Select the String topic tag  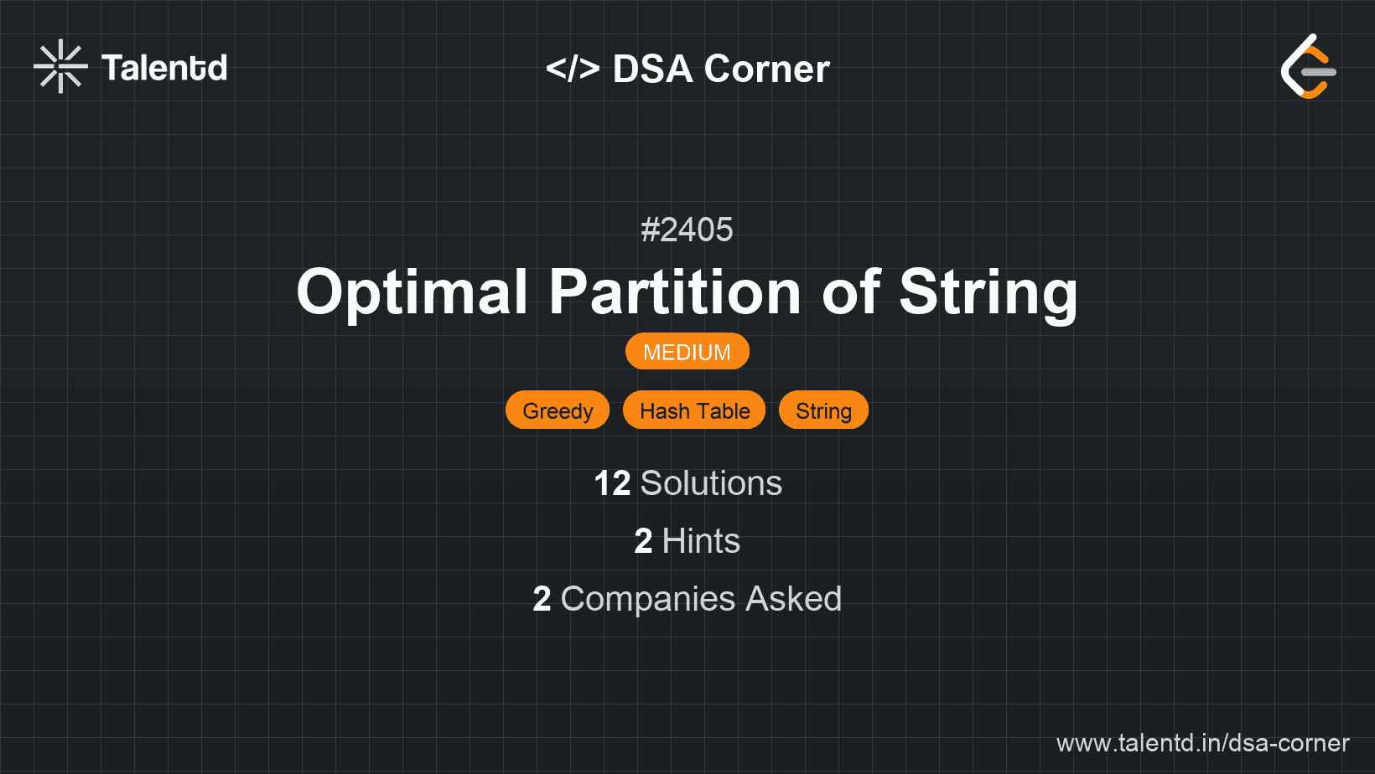(x=823, y=410)
